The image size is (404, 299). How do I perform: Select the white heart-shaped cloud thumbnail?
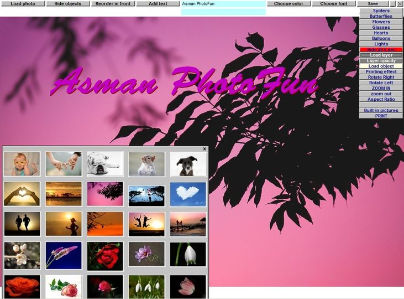(x=188, y=194)
